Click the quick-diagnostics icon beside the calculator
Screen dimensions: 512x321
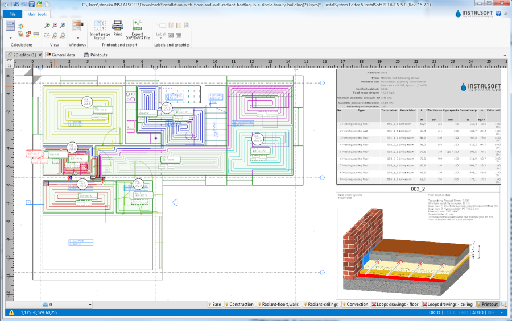coord(20,26)
